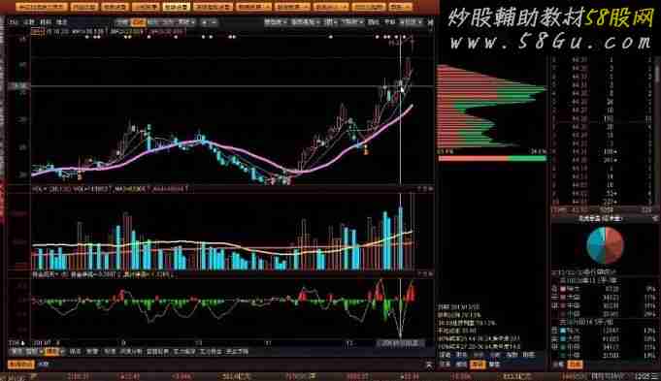Select the orange-highlighted tab in bottom chart tab row
661x381 pixels.
coord(52,351)
